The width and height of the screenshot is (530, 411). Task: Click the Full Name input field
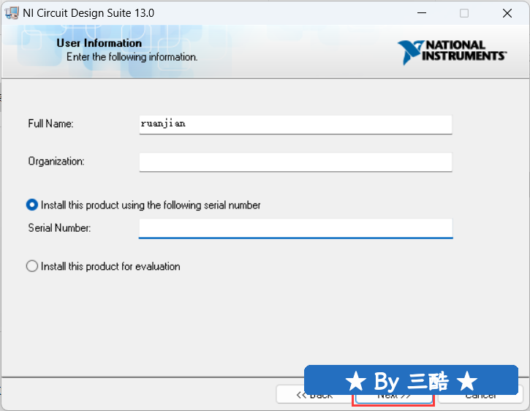click(x=296, y=124)
